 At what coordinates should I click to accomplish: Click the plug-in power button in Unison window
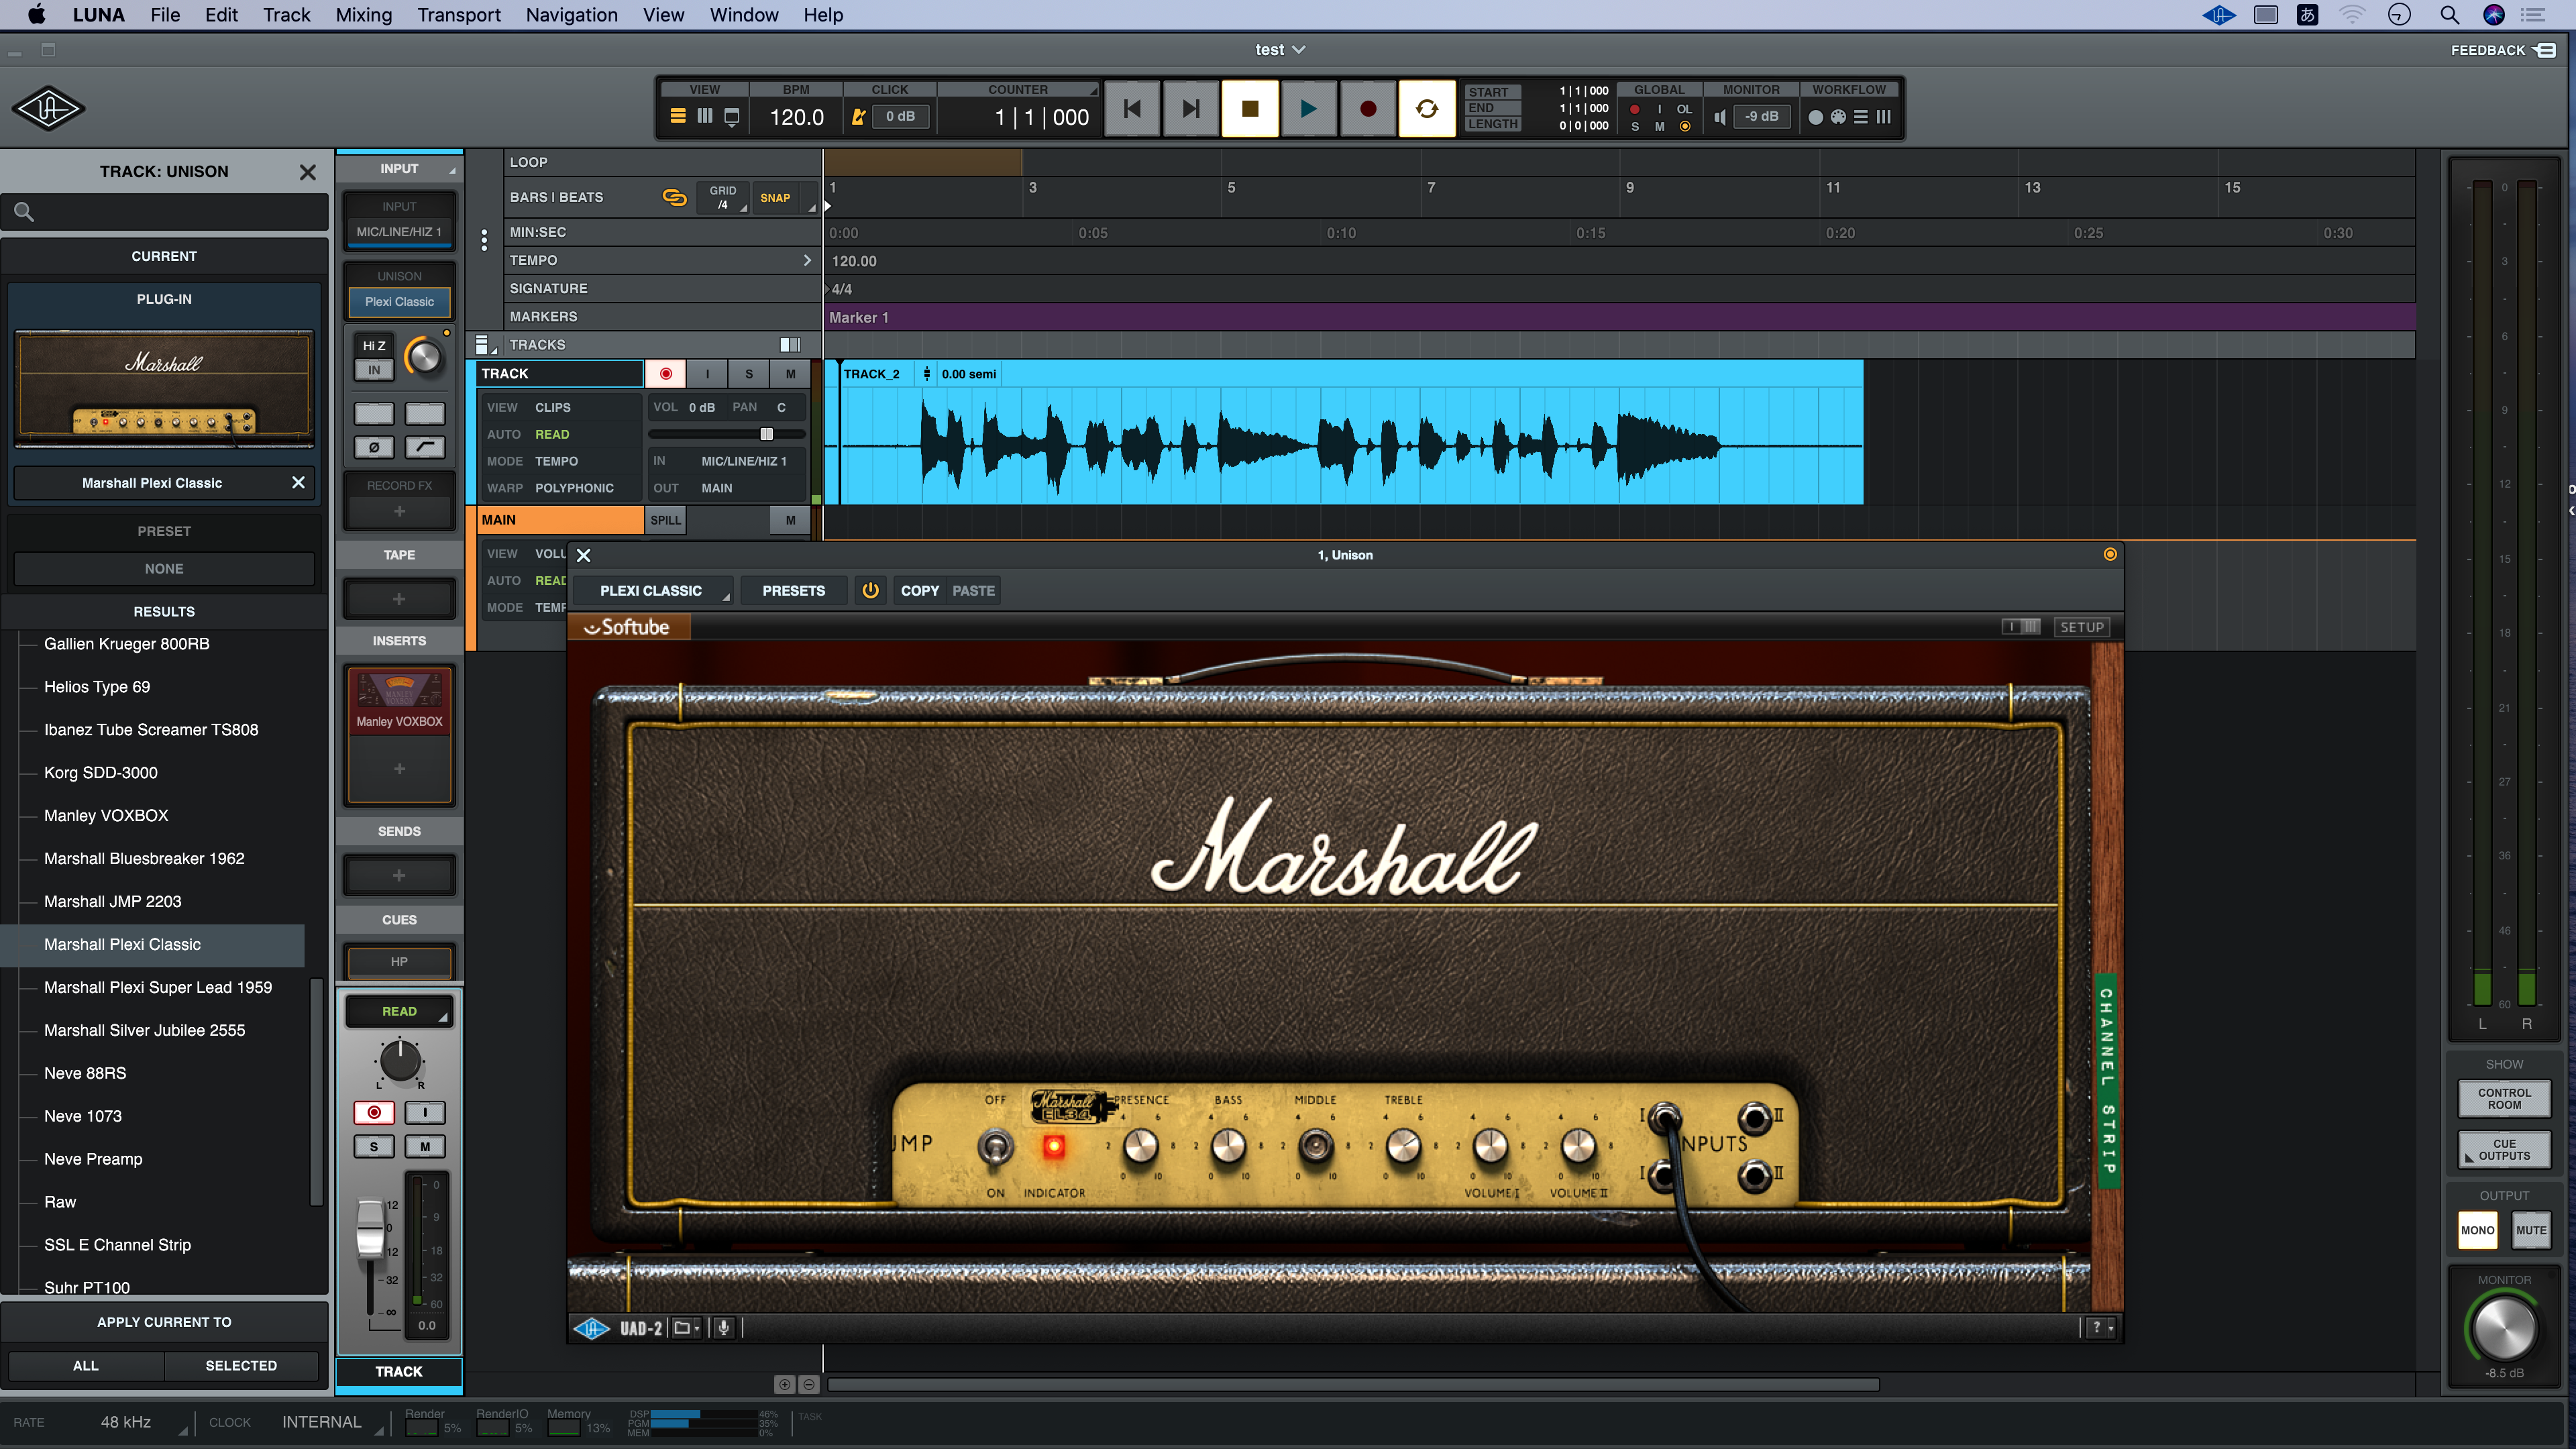coord(870,590)
